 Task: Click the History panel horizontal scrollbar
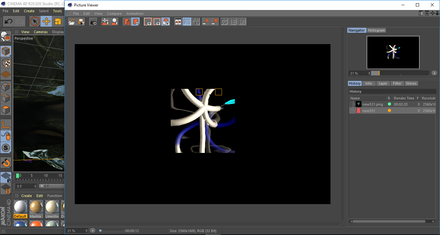pyautogui.click(x=392, y=221)
